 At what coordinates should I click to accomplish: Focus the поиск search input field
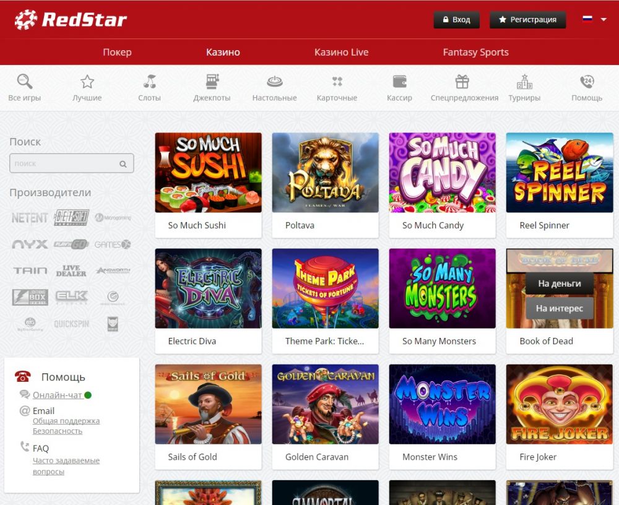[71, 163]
